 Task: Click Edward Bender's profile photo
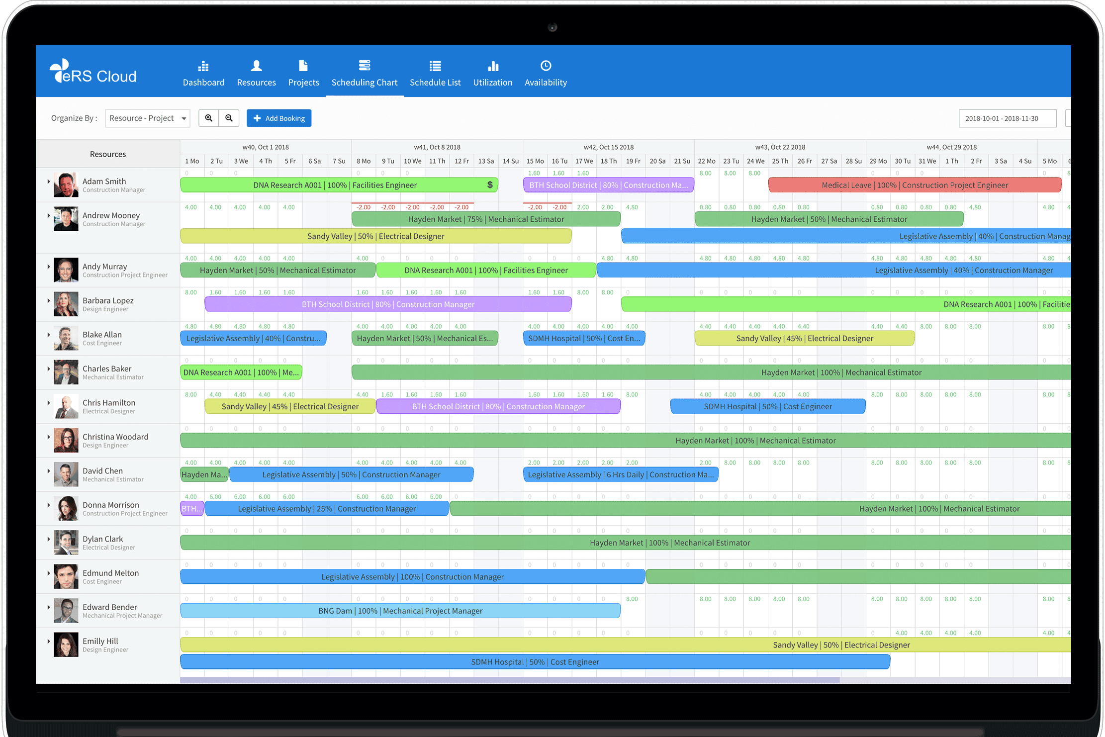tap(66, 611)
